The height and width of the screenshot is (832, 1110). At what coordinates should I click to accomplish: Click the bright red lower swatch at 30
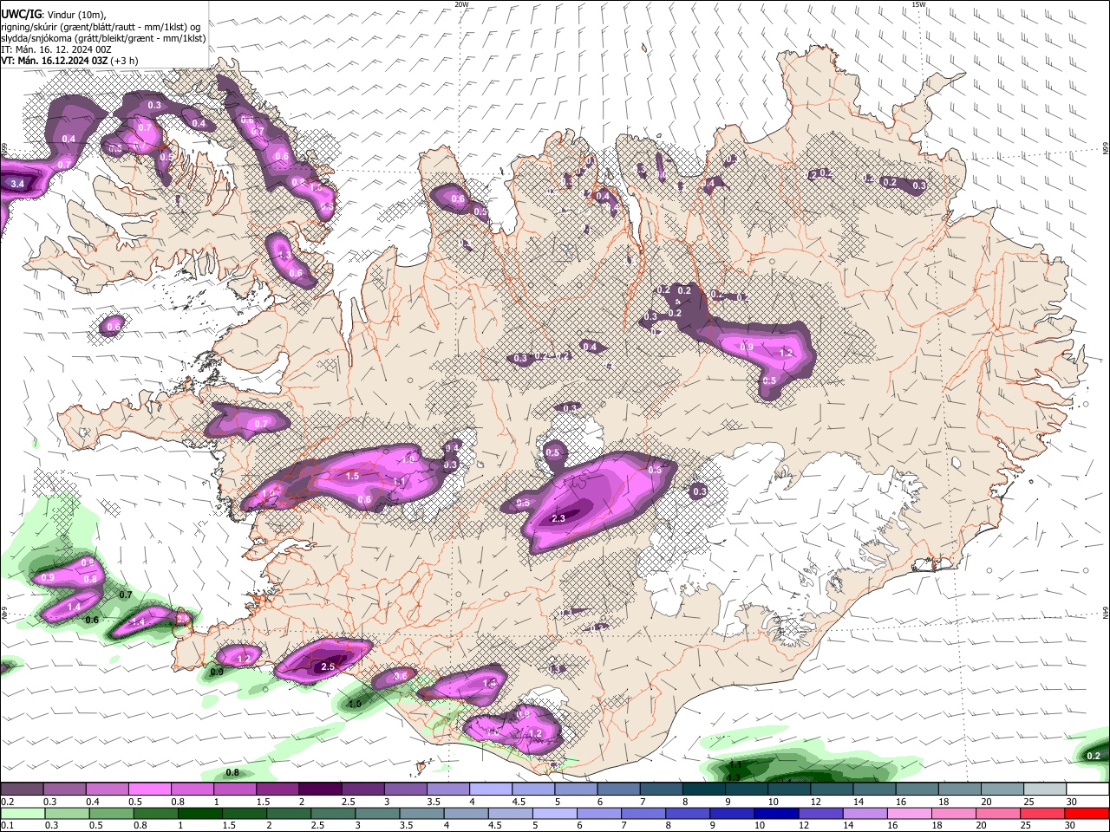coord(1087,813)
